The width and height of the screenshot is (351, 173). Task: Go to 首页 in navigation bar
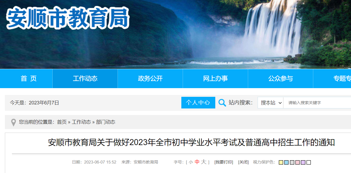point(29,79)
